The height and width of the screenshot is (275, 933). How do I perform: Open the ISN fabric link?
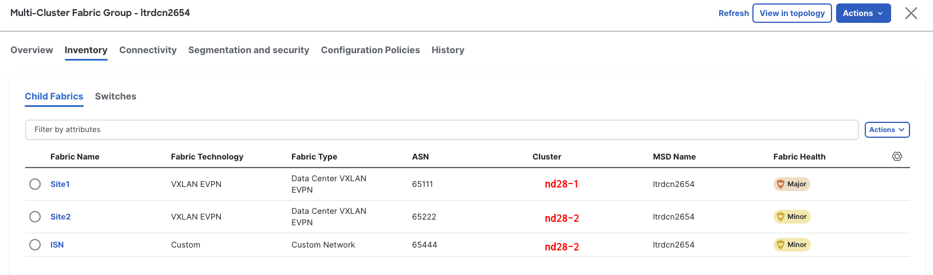pos(57,245)
